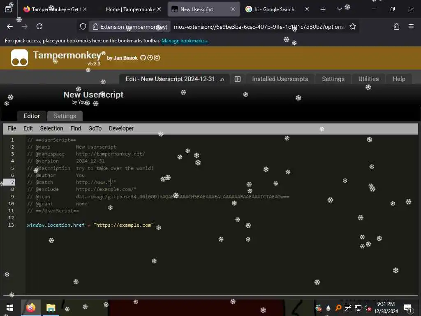Click the moz-extension URL address field
Viewport: 421px width, 316px height.
click(259, 27)
